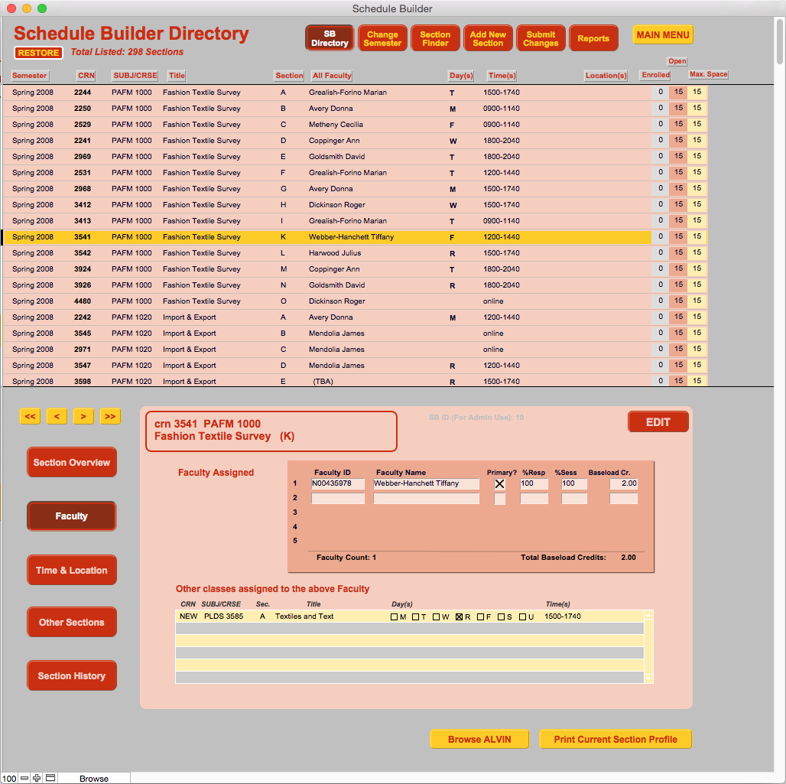Sort by the SUBJ/CRSE column header

click(x=135, y=76)
